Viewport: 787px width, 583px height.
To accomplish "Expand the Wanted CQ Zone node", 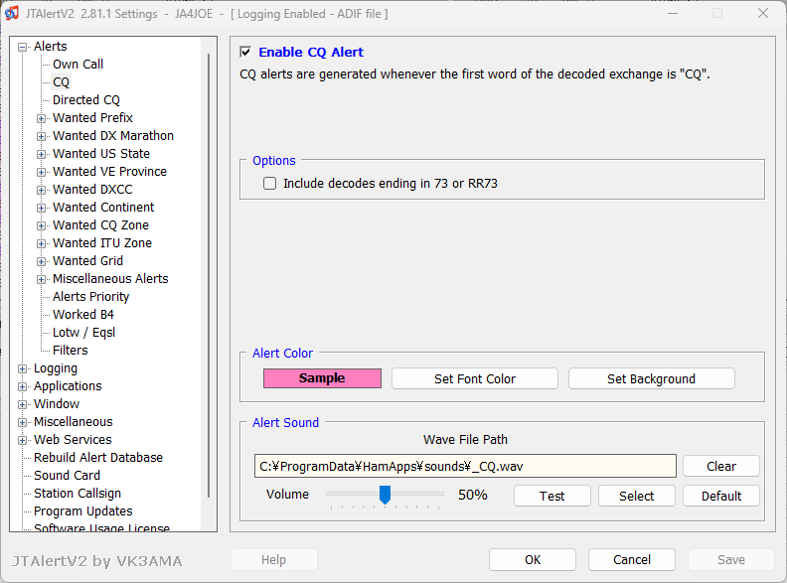I will 41,225.
